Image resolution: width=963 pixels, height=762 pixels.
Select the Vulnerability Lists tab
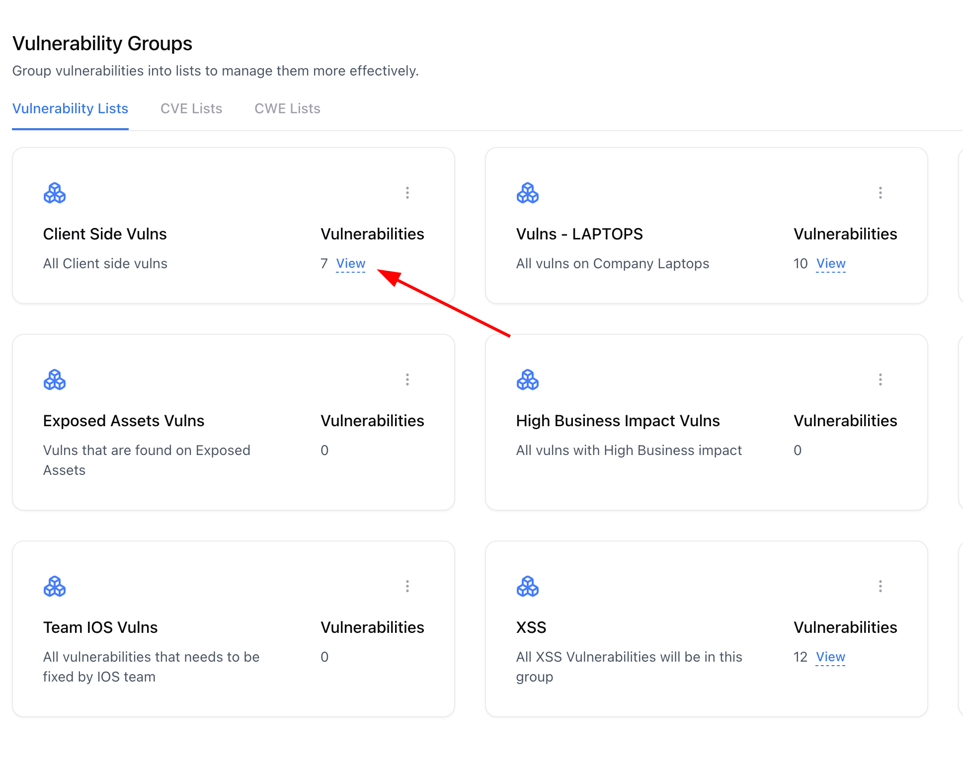(70, 108)
